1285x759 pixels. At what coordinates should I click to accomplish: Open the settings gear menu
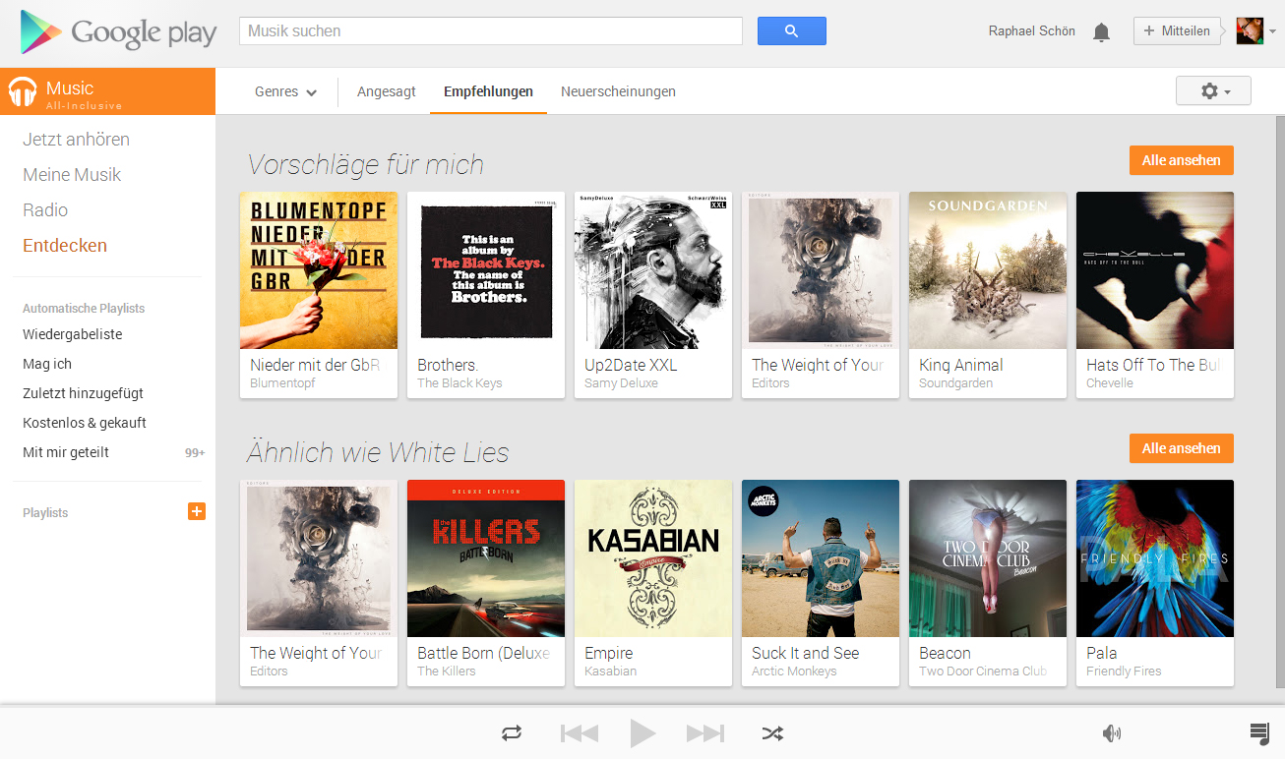[1213, 90]
